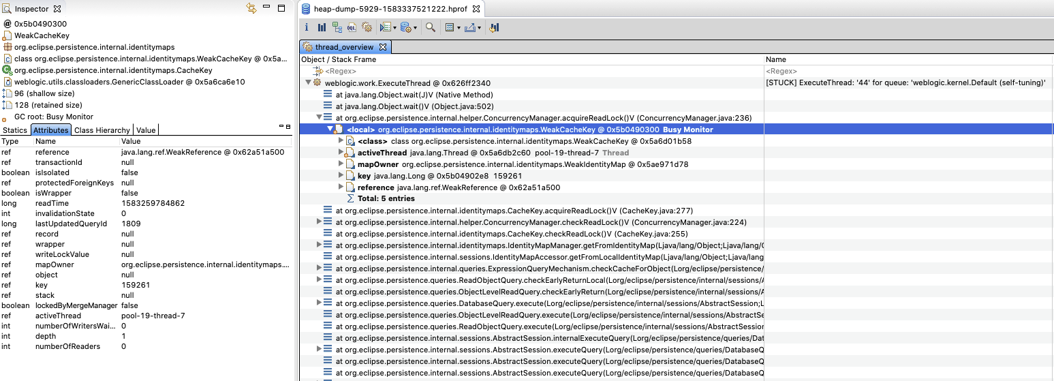
Task: Expand the <class> WeakCacheKey child node
Action: (341, 141)
